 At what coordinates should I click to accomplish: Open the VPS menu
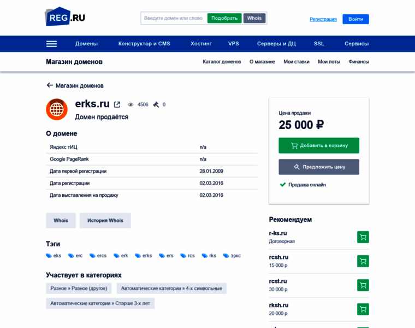point(234,44)
